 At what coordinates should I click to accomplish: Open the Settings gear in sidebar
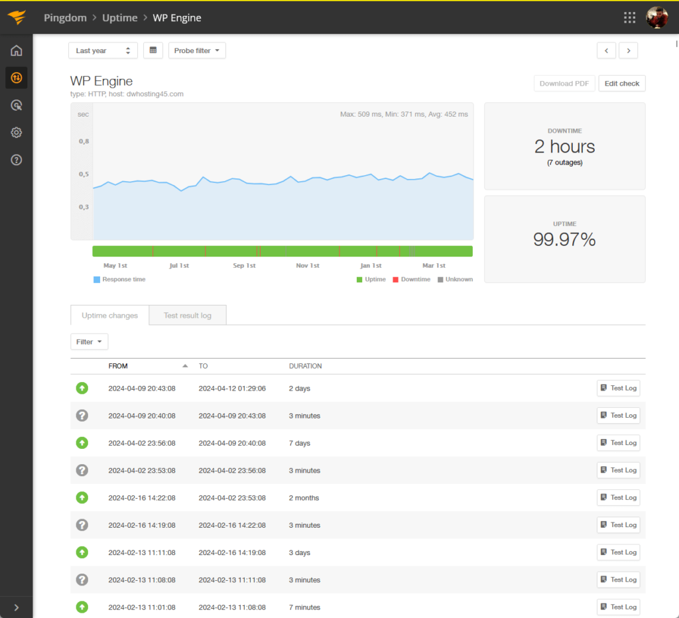pos(17,133)
